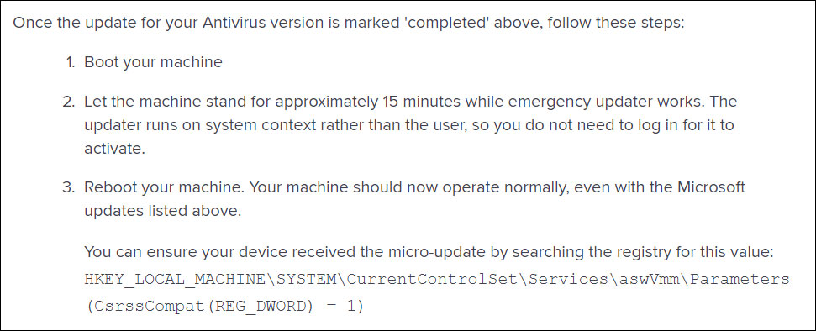Click the 'CsrssCompat' value name
The width and height of the screenshot is (816, 331).
coord(148,307)
